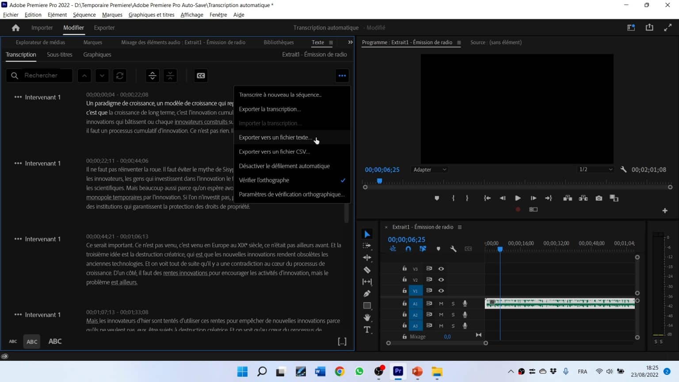Viewport: 679px width, 382px height.
Task: Select the Type tool
Action: 367,329
